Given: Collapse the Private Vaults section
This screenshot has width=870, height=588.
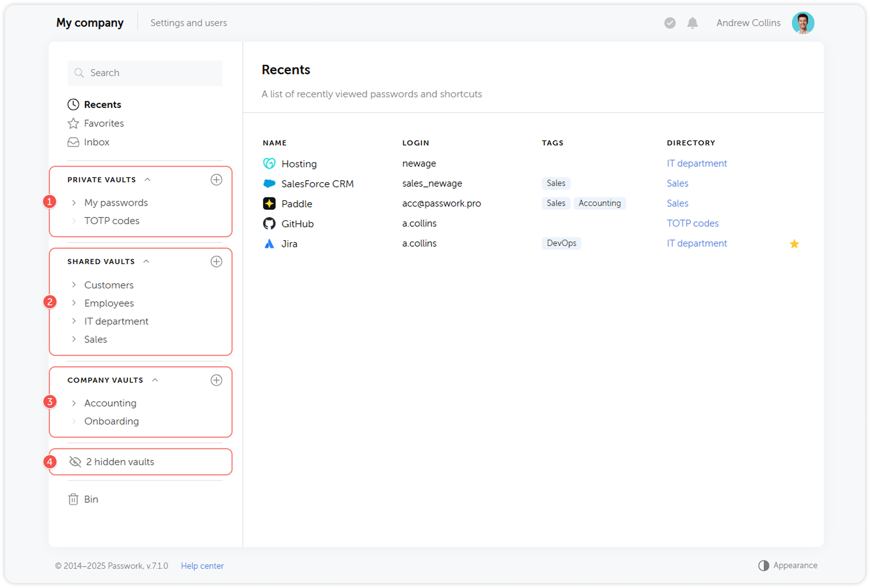Looking at the screenshot, I should coord(148,180).
